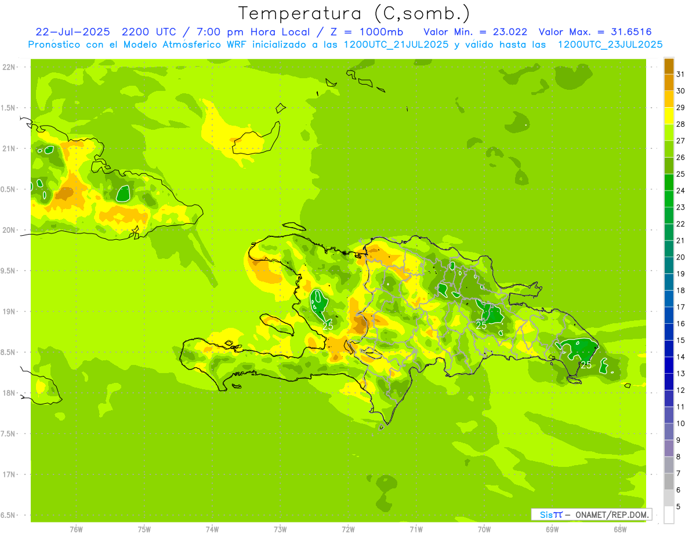Click the colorbar label 31
696x537 pixels.
[x=681, y=74]
